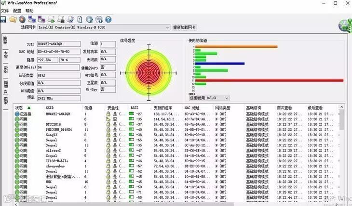
Task: Click lock icon in ellesse2 row
Action: (108, 151)
